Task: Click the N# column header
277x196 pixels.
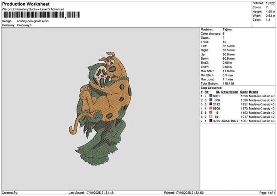Action: (206, 92)
